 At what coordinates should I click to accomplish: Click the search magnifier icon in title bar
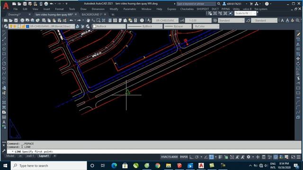point(219,4)
